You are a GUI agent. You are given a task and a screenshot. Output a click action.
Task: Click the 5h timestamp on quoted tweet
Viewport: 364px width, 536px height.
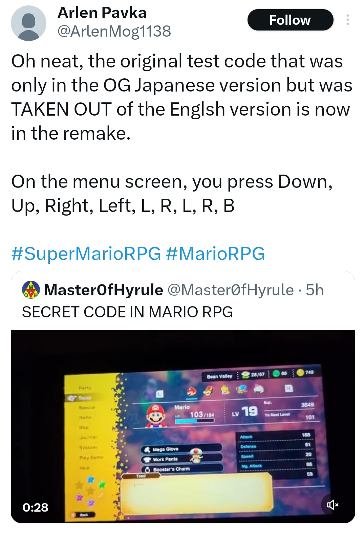tap(315, 290)
